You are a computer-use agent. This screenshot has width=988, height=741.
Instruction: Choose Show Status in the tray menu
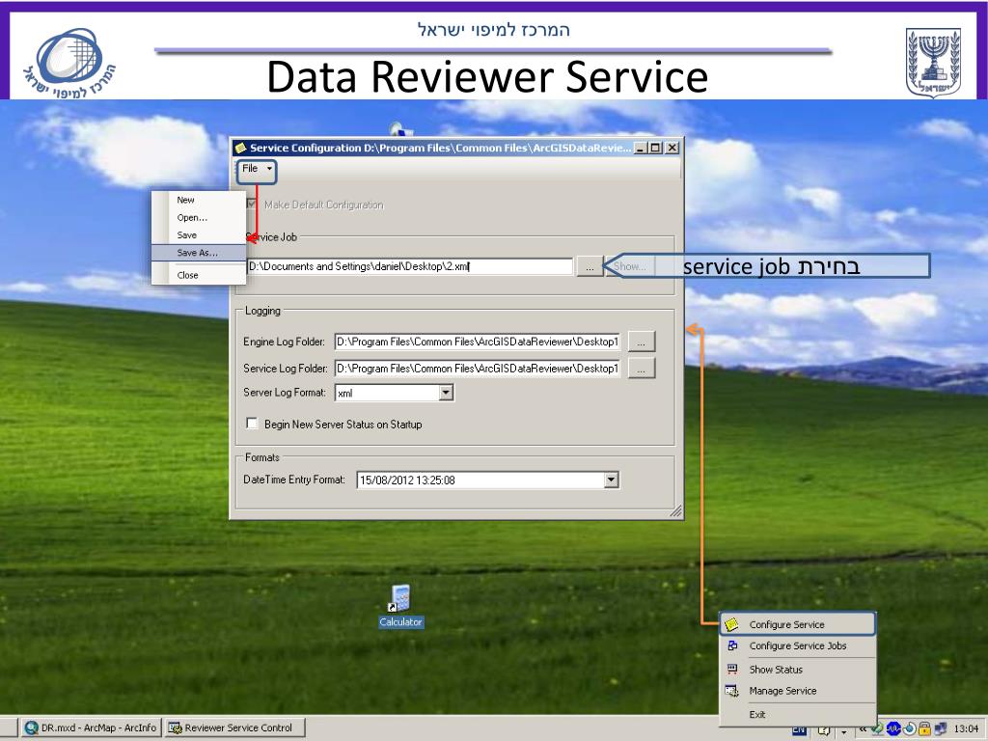pos(797,670)
